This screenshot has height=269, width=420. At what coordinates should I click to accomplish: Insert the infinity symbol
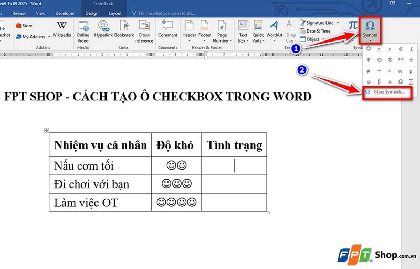pyautogui.click(x=401, y=71)
